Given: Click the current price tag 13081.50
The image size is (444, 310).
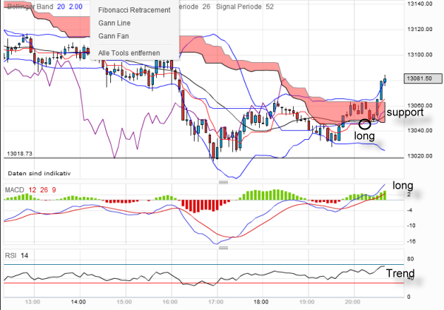Looking at the screenshot, I should [x=423, y=78].
